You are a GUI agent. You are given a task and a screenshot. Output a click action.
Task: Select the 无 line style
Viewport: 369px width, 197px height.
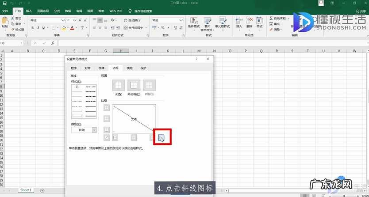tap(77, 87)
